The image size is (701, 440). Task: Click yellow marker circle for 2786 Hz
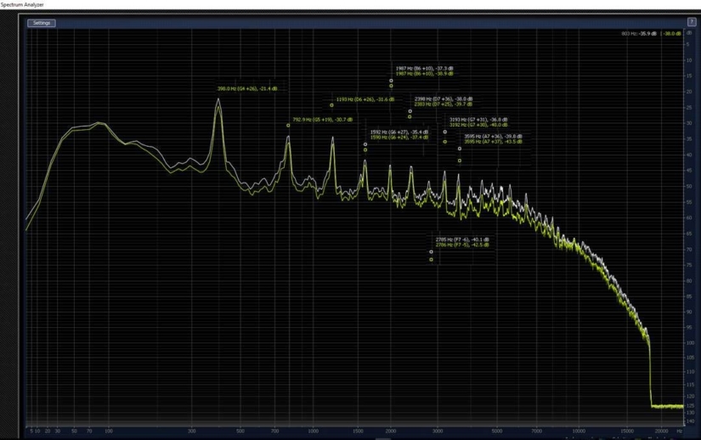pyautogui.click(x=431, y=260)
